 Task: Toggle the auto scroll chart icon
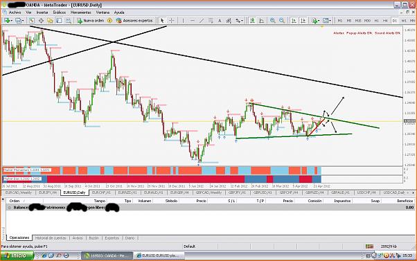[294, 21]
